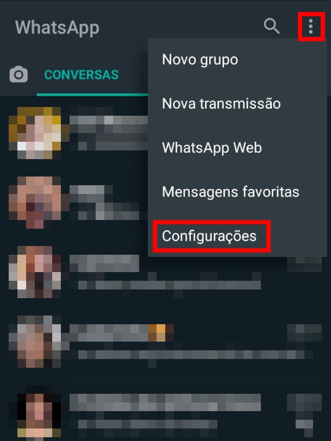The height and width of the screenshot is (441, 331).
Task: Switch to the CONVERSAS tab
Action: click(x=82, y=75)
